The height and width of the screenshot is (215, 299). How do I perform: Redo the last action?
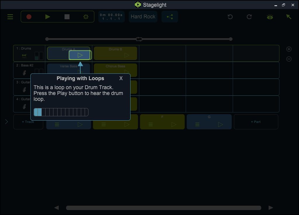249,17
